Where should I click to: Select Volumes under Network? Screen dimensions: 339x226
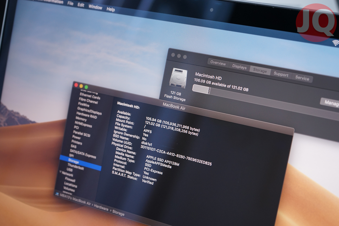click(x=69, y=189)
